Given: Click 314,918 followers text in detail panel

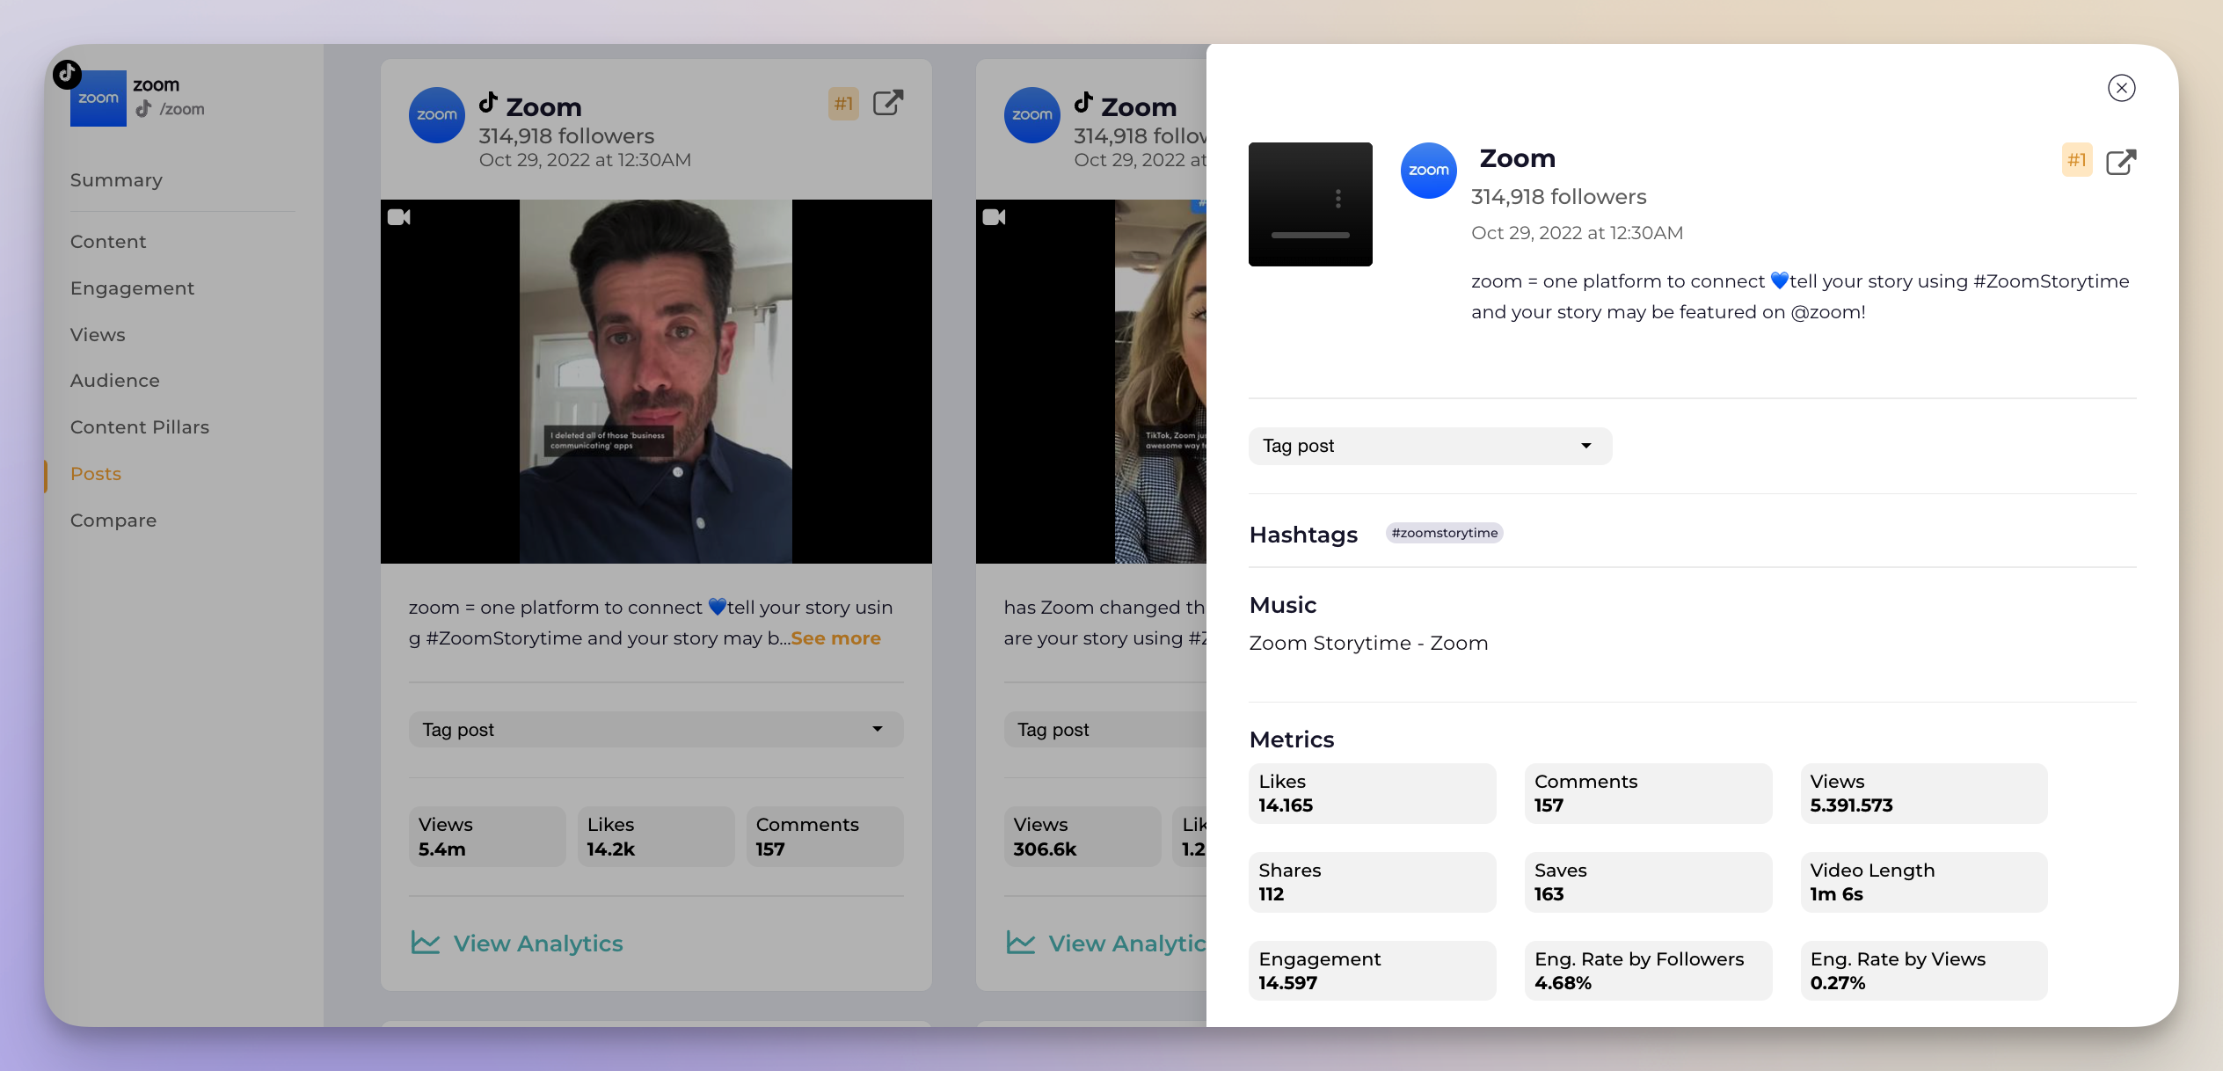Looking at the screenshot, I should coord(1559,197).
